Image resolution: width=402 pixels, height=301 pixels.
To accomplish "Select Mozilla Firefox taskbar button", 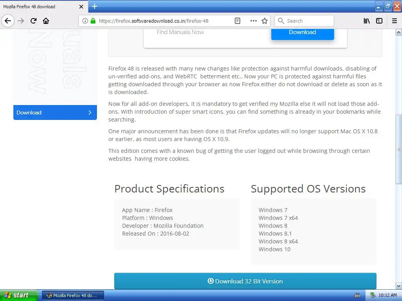I will point(73,296).
